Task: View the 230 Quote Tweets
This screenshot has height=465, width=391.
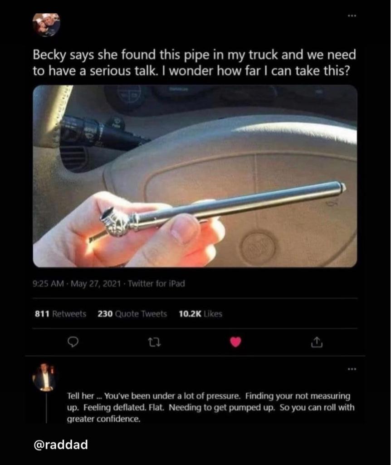Action: (x=132, y=314)
